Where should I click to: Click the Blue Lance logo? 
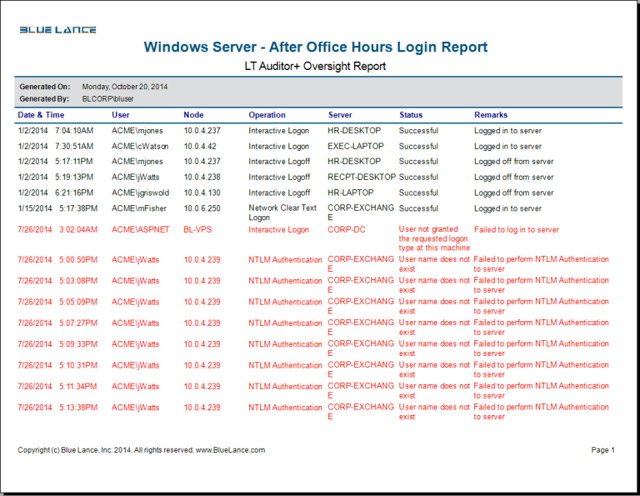coord(57,30)
